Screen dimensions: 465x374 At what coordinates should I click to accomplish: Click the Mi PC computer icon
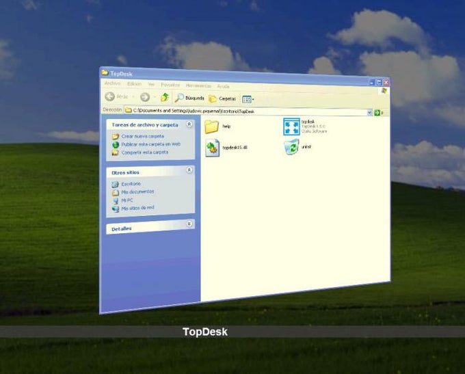click(116, 201)
